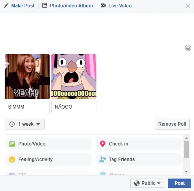Click the pink location pin icon
Screen dimensions: 194x191
tap(103, 144)
